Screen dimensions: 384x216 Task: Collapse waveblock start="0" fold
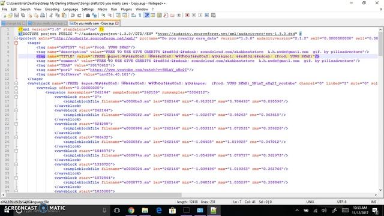click(16, 97)
